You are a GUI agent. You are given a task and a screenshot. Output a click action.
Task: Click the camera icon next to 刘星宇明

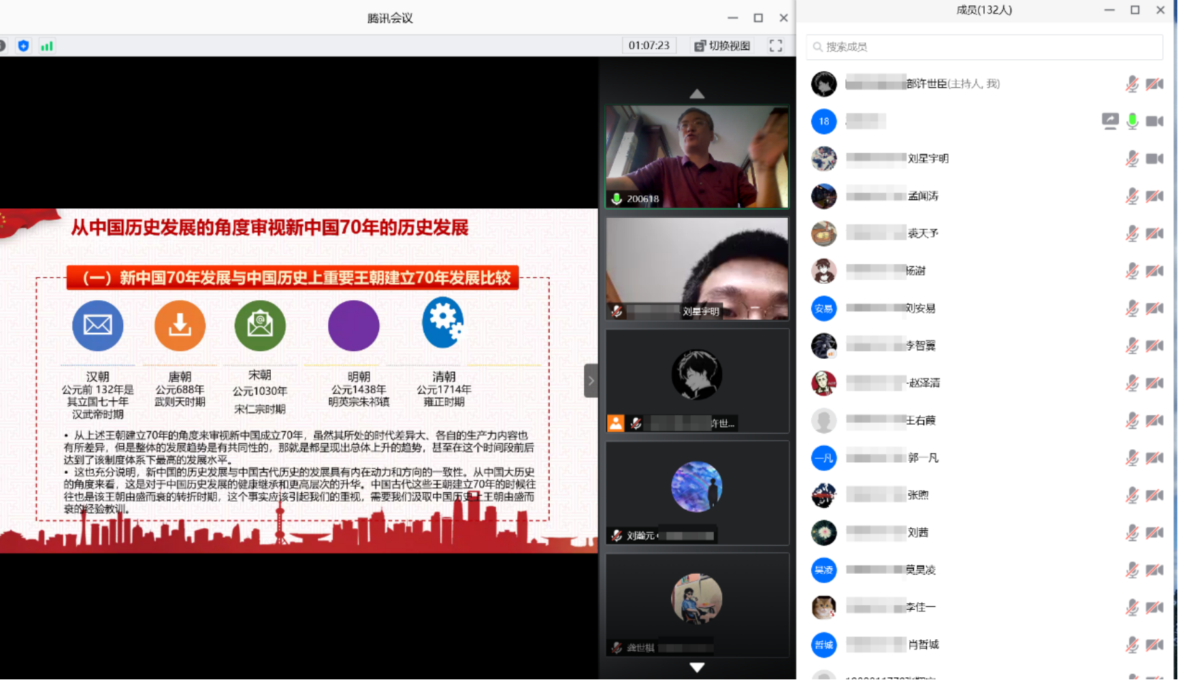[1154, 159]
